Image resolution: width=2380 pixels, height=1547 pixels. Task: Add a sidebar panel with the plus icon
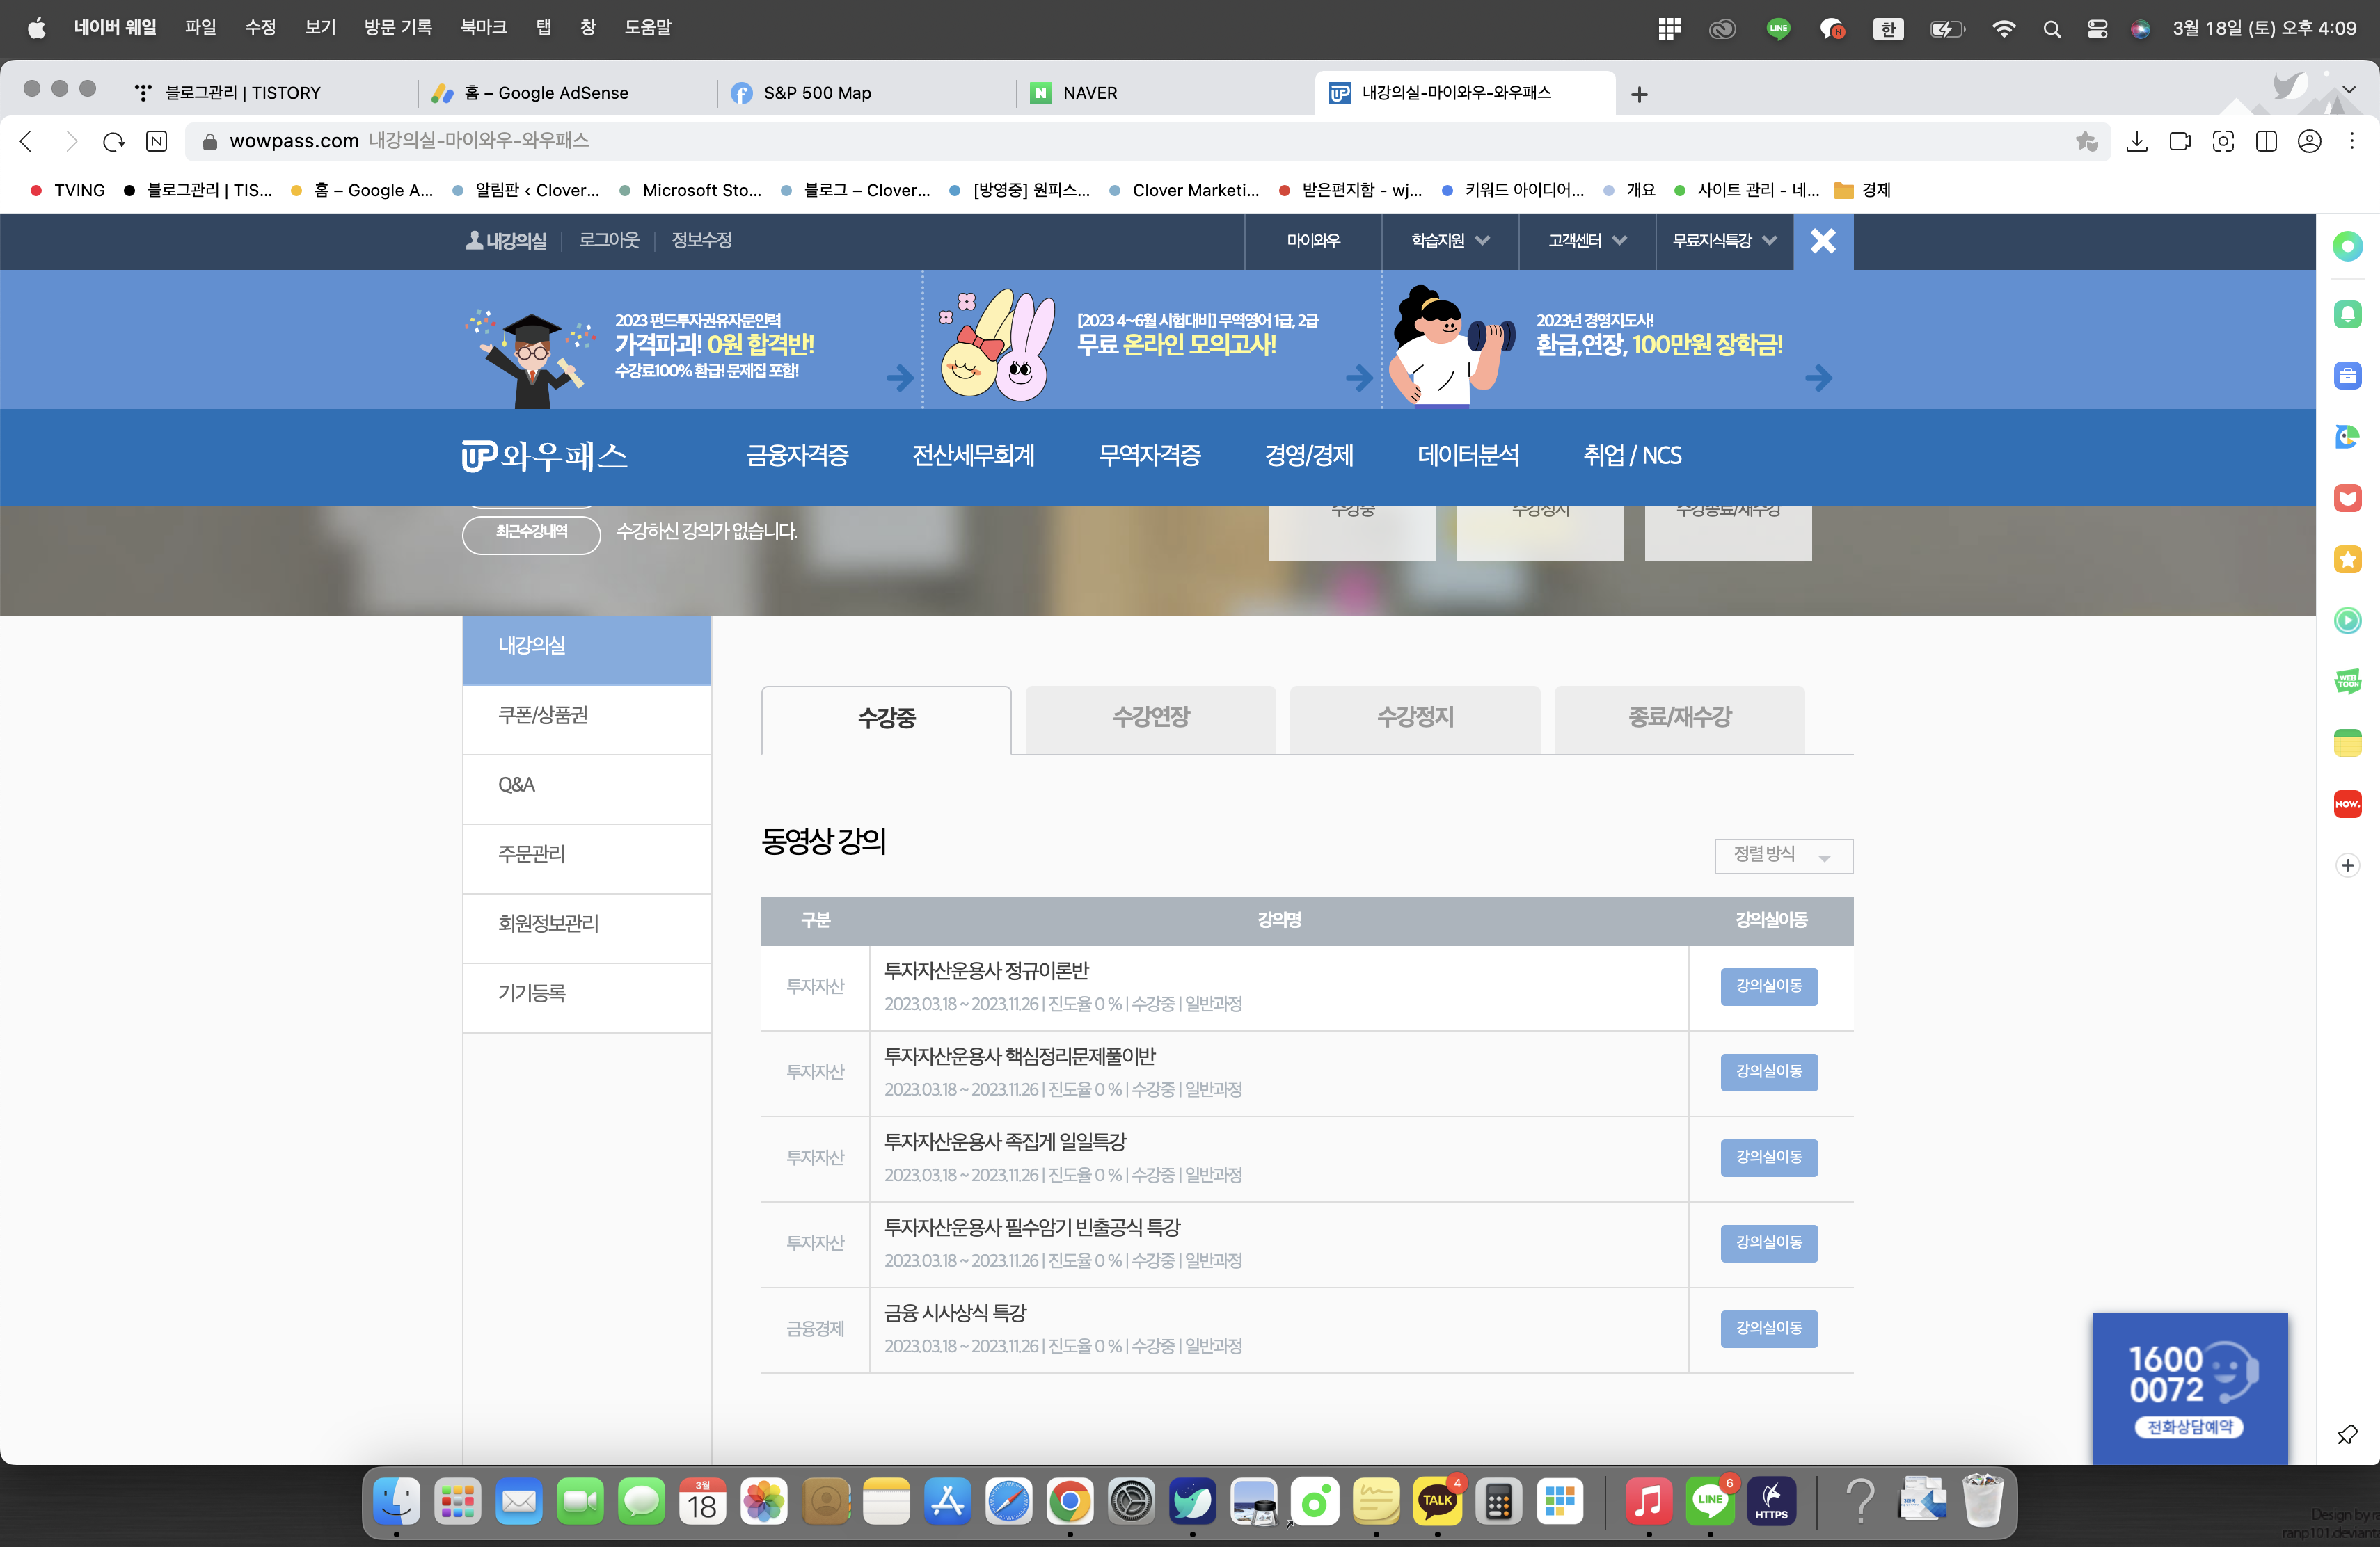[2347, 865]
